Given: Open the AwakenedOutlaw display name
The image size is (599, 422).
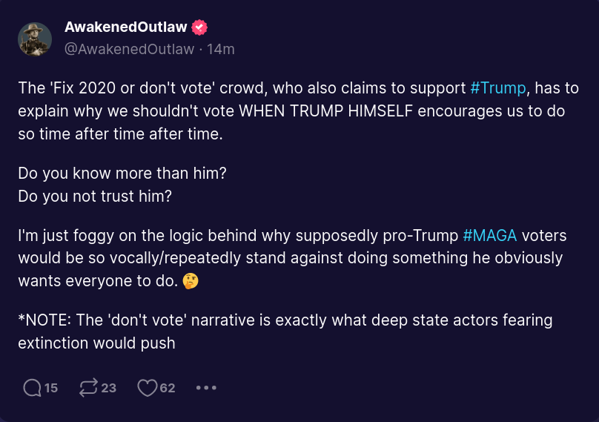Looking at the screenshot, I should (x=125, y=27).
